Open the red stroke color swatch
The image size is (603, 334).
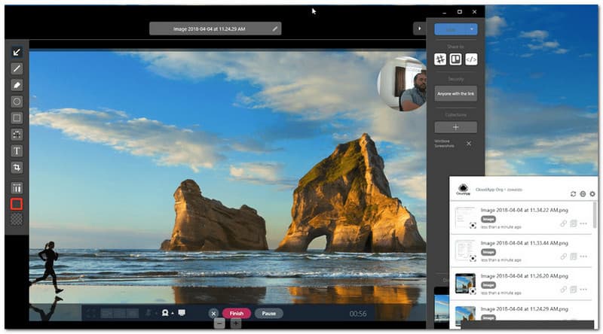tap(17, 204)
